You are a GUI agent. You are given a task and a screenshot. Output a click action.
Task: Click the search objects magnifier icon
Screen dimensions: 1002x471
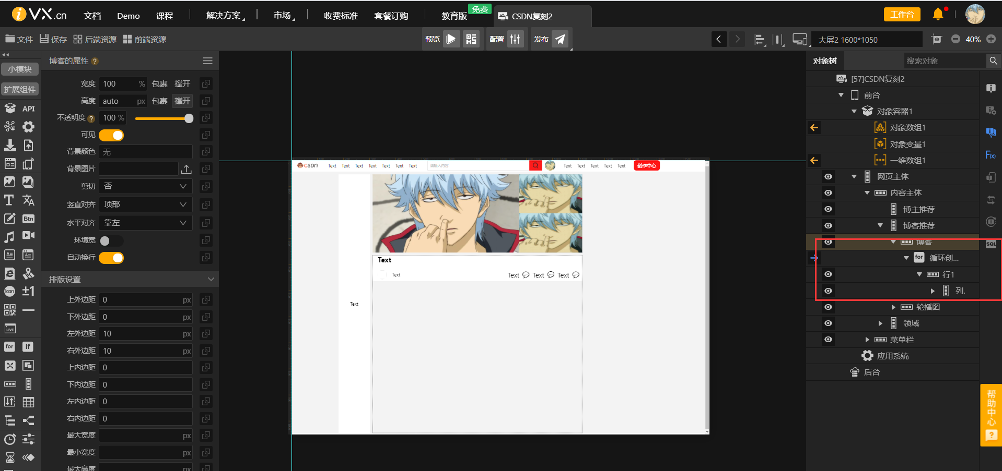tap(993, 61)
